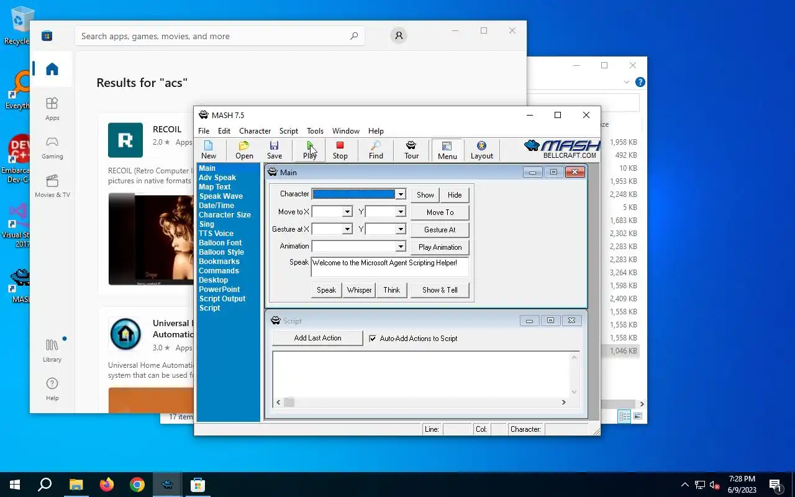Select Speak Wave in the sidebar

(x=220, y=196)
